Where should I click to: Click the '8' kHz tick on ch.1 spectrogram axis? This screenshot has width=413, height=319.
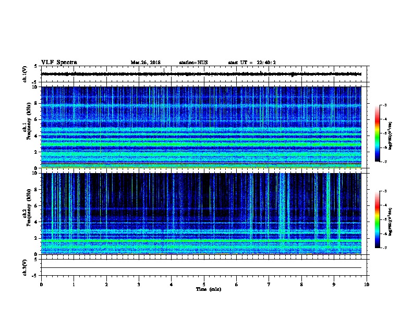pyautogui.click(x=36, y=103)
